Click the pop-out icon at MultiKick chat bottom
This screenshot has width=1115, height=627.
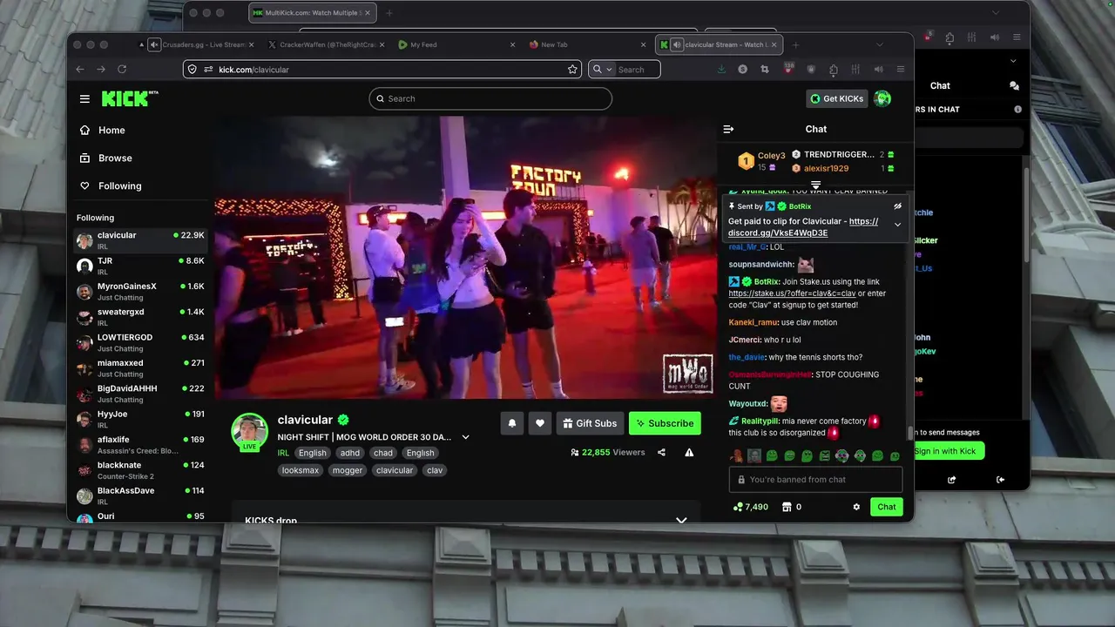coord(951,480)
